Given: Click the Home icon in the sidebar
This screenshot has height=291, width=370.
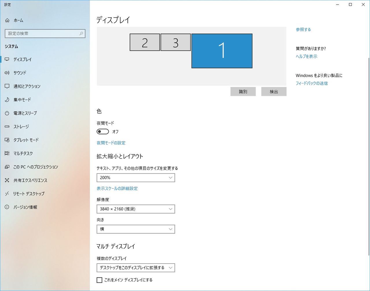Looking at the screenshot, I should pos(7,20).
